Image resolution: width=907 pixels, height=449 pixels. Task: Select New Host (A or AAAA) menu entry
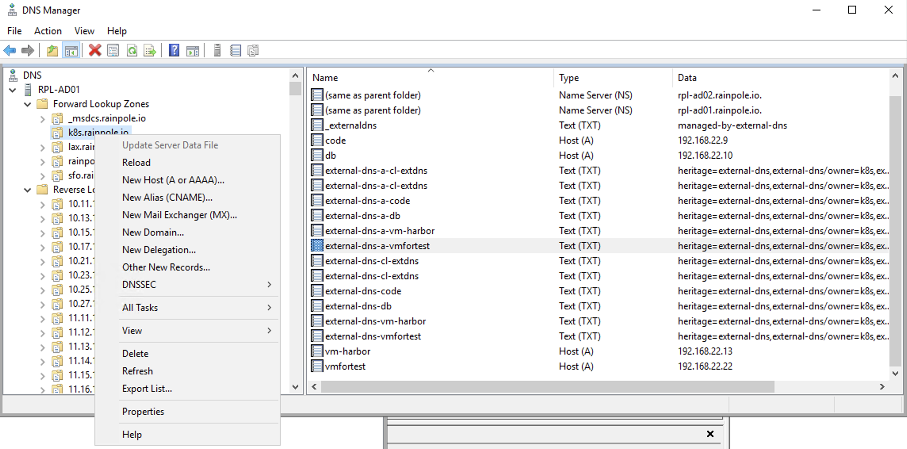pyautogui.click(x=173, y=180)
